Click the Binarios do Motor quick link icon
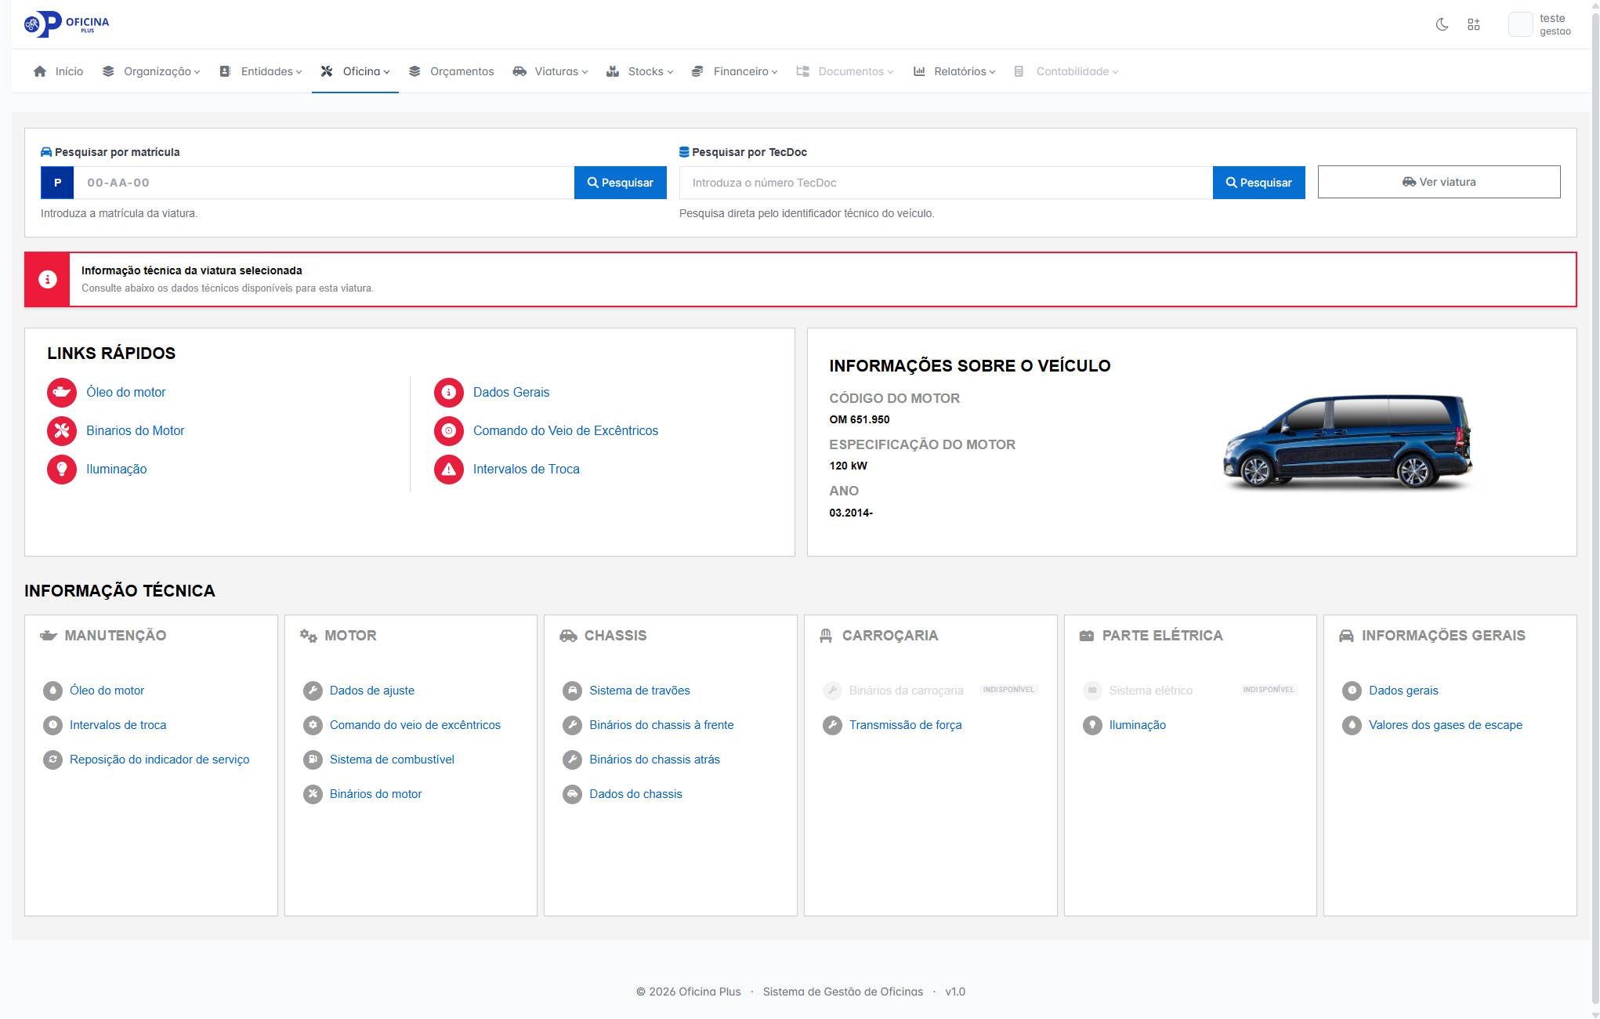Screen dimensions: 1600x1019 click(x=62, y=430)
